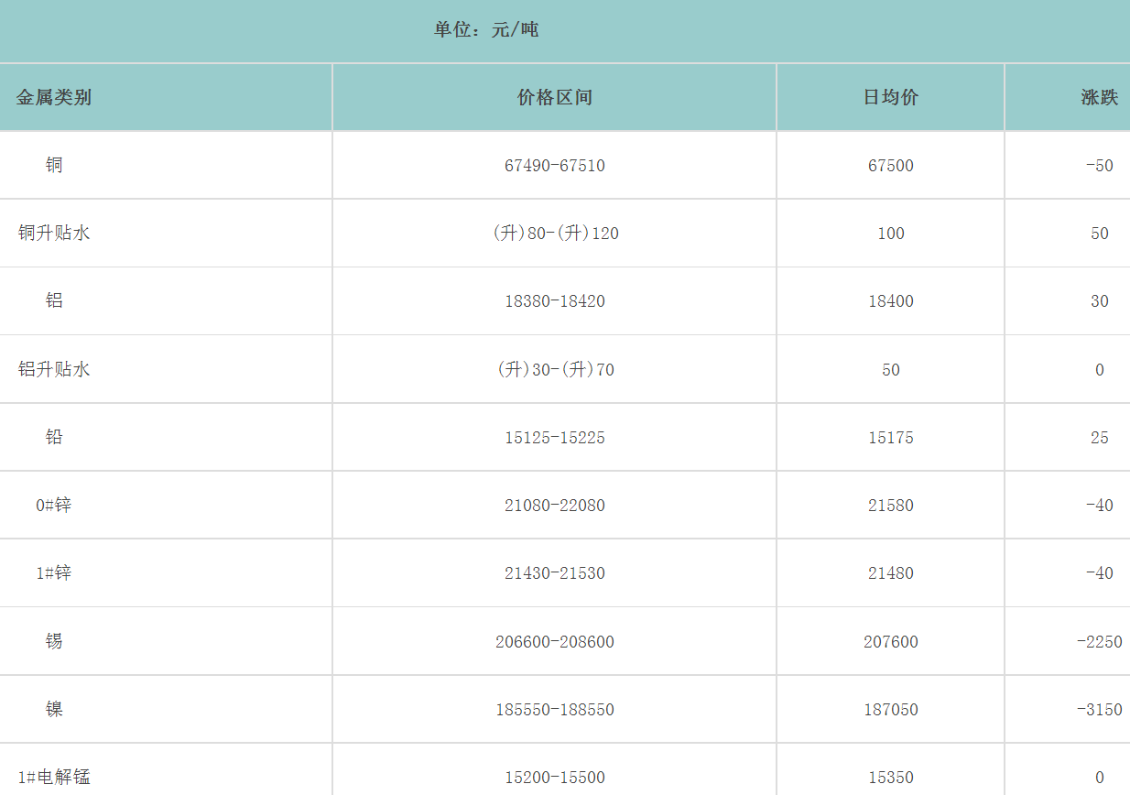This screenshot has width=1130, height=795.
Task: Click the 锡 row label
Action: 54,641
